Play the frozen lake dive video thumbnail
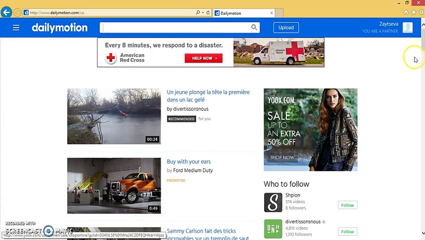Viewport: 425px width, 240px height. (x=114, y=116)
